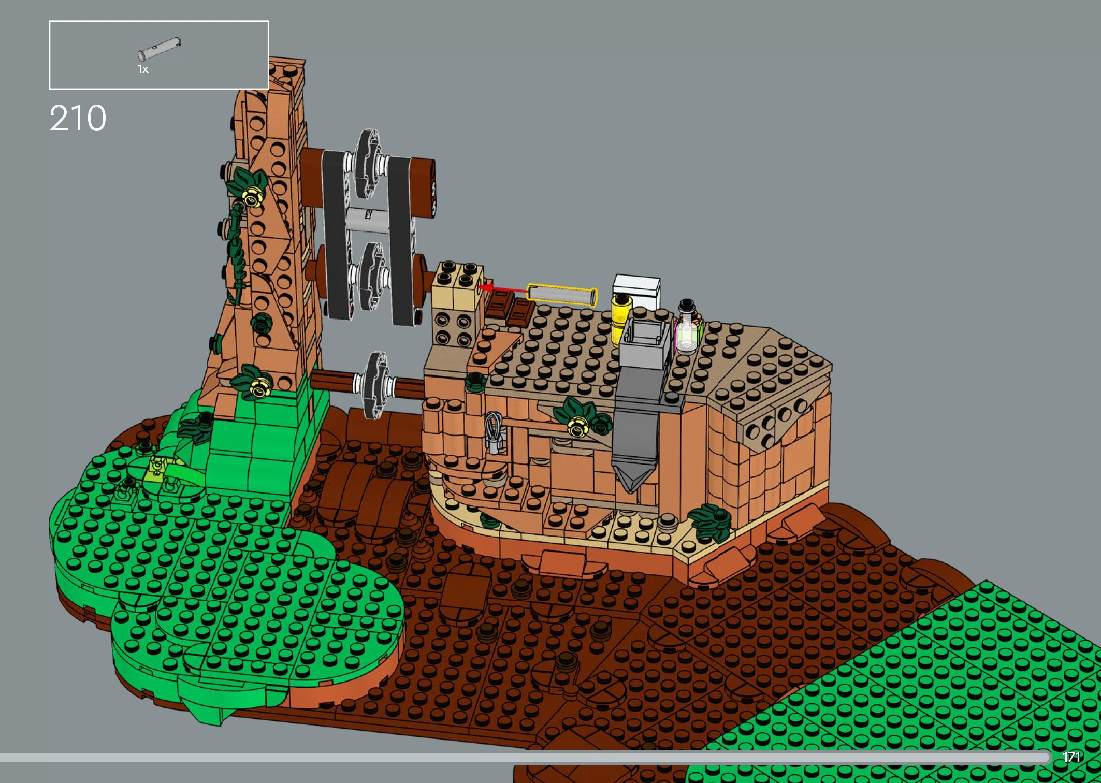
Task: Click the gray chain piece on house
Action: pos(493,434)
